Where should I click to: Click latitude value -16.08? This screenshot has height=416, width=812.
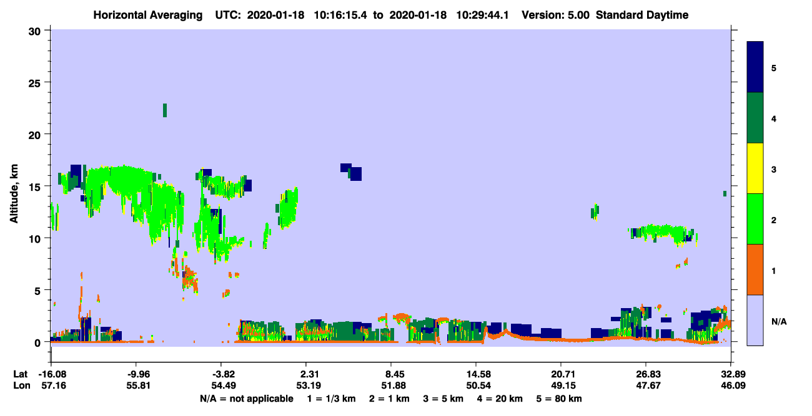click(x=51, y=374)
